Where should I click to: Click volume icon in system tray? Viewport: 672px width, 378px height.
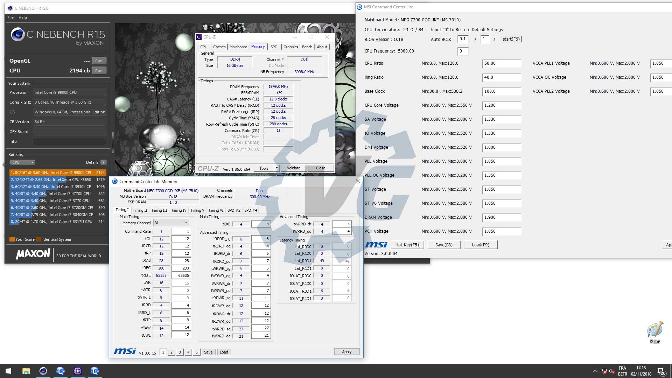[612, 371]
